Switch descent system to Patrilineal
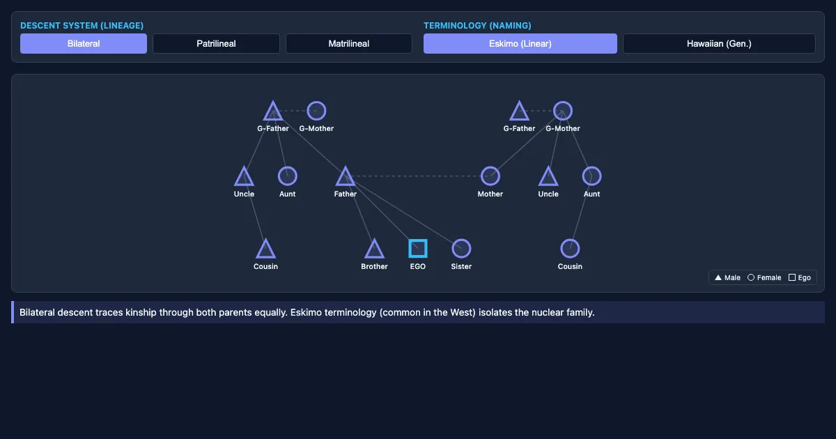This screenshot has height=439, width=836. pyautogui.click(x=216, y=44)
